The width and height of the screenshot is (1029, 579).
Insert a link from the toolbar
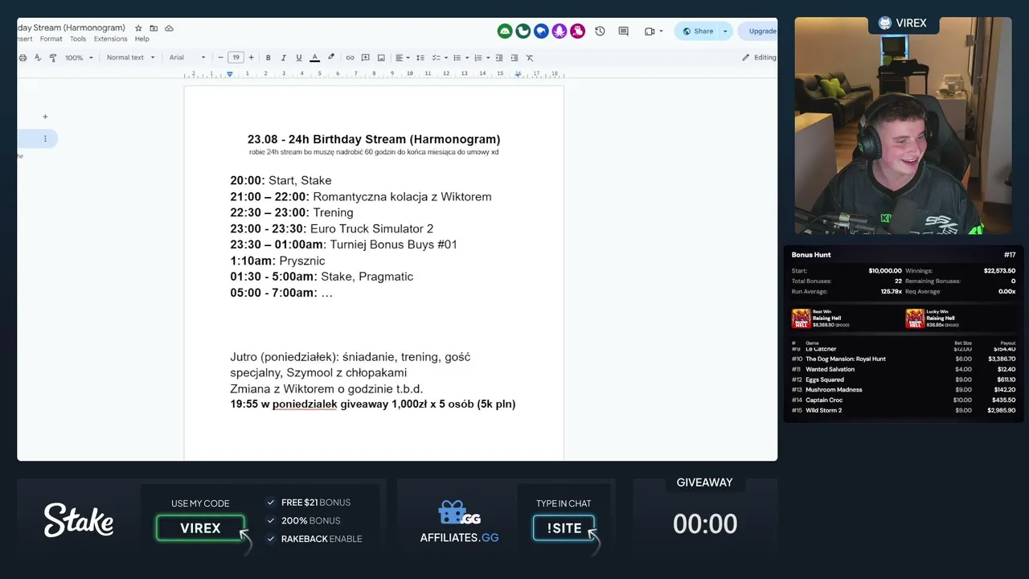pos(350,58)
